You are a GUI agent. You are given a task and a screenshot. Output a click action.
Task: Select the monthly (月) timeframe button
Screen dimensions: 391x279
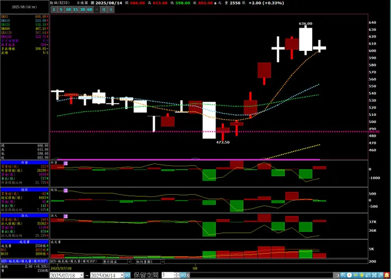(111, 10)
